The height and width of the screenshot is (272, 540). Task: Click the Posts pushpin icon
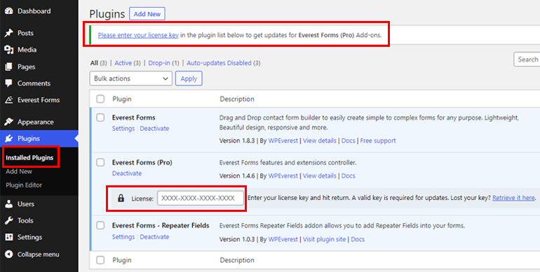click(9, 33)
